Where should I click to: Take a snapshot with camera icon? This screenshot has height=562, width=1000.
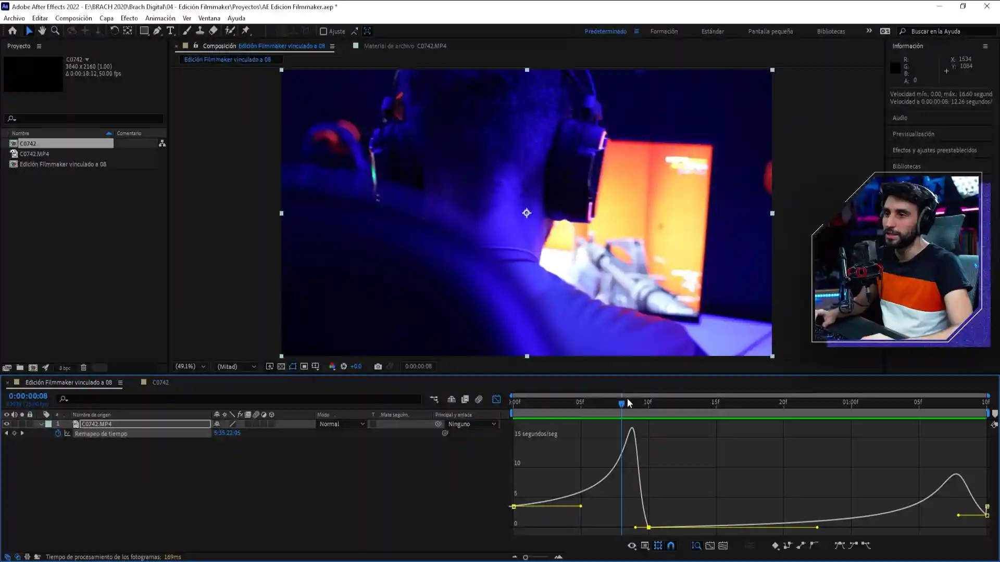coord(378,366)
